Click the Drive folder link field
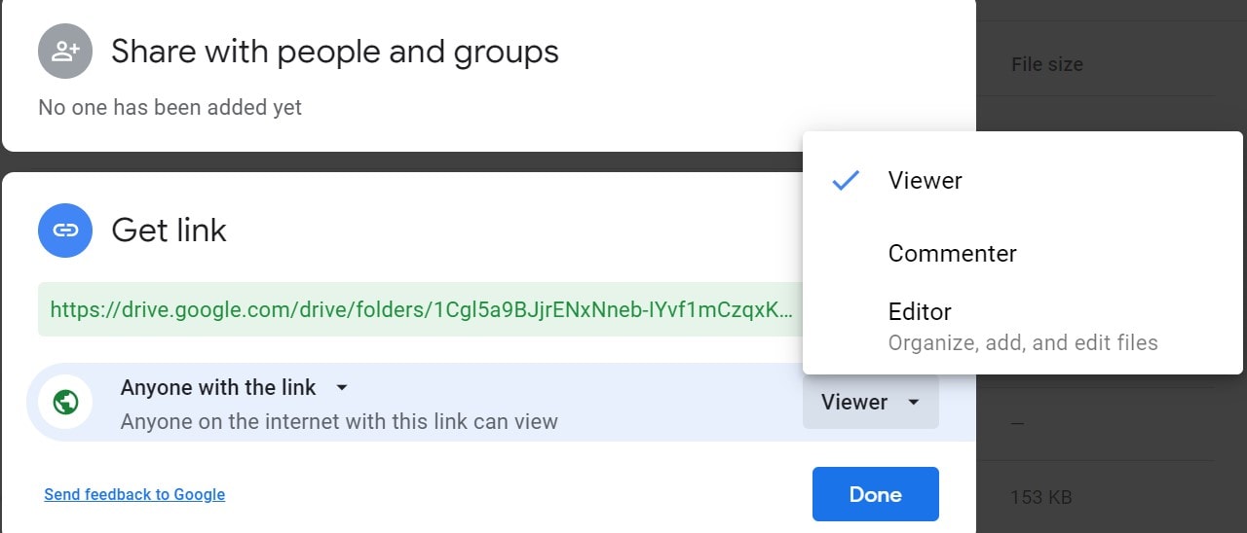The width and height of the screenshot is (1247, 533). point(420,310)
